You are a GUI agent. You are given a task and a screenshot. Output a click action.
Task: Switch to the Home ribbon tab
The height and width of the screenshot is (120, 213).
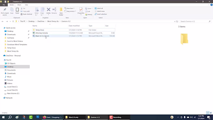point(11,5)
